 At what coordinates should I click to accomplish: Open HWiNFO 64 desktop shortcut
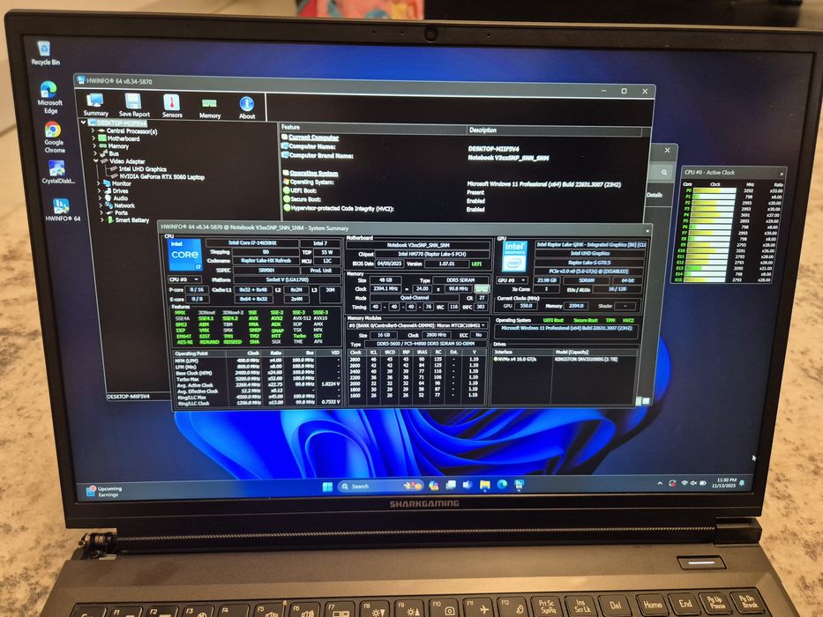62,210
